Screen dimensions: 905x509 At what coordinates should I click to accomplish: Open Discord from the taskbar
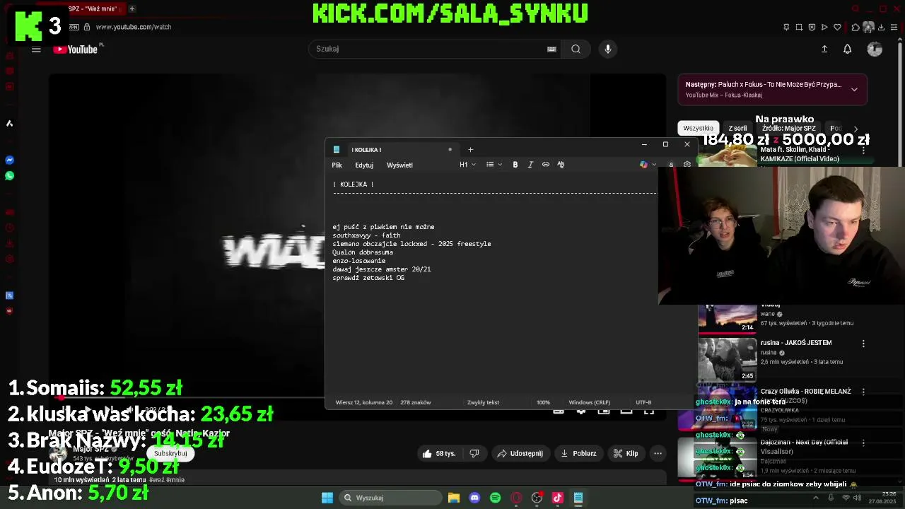click(474, 498)
